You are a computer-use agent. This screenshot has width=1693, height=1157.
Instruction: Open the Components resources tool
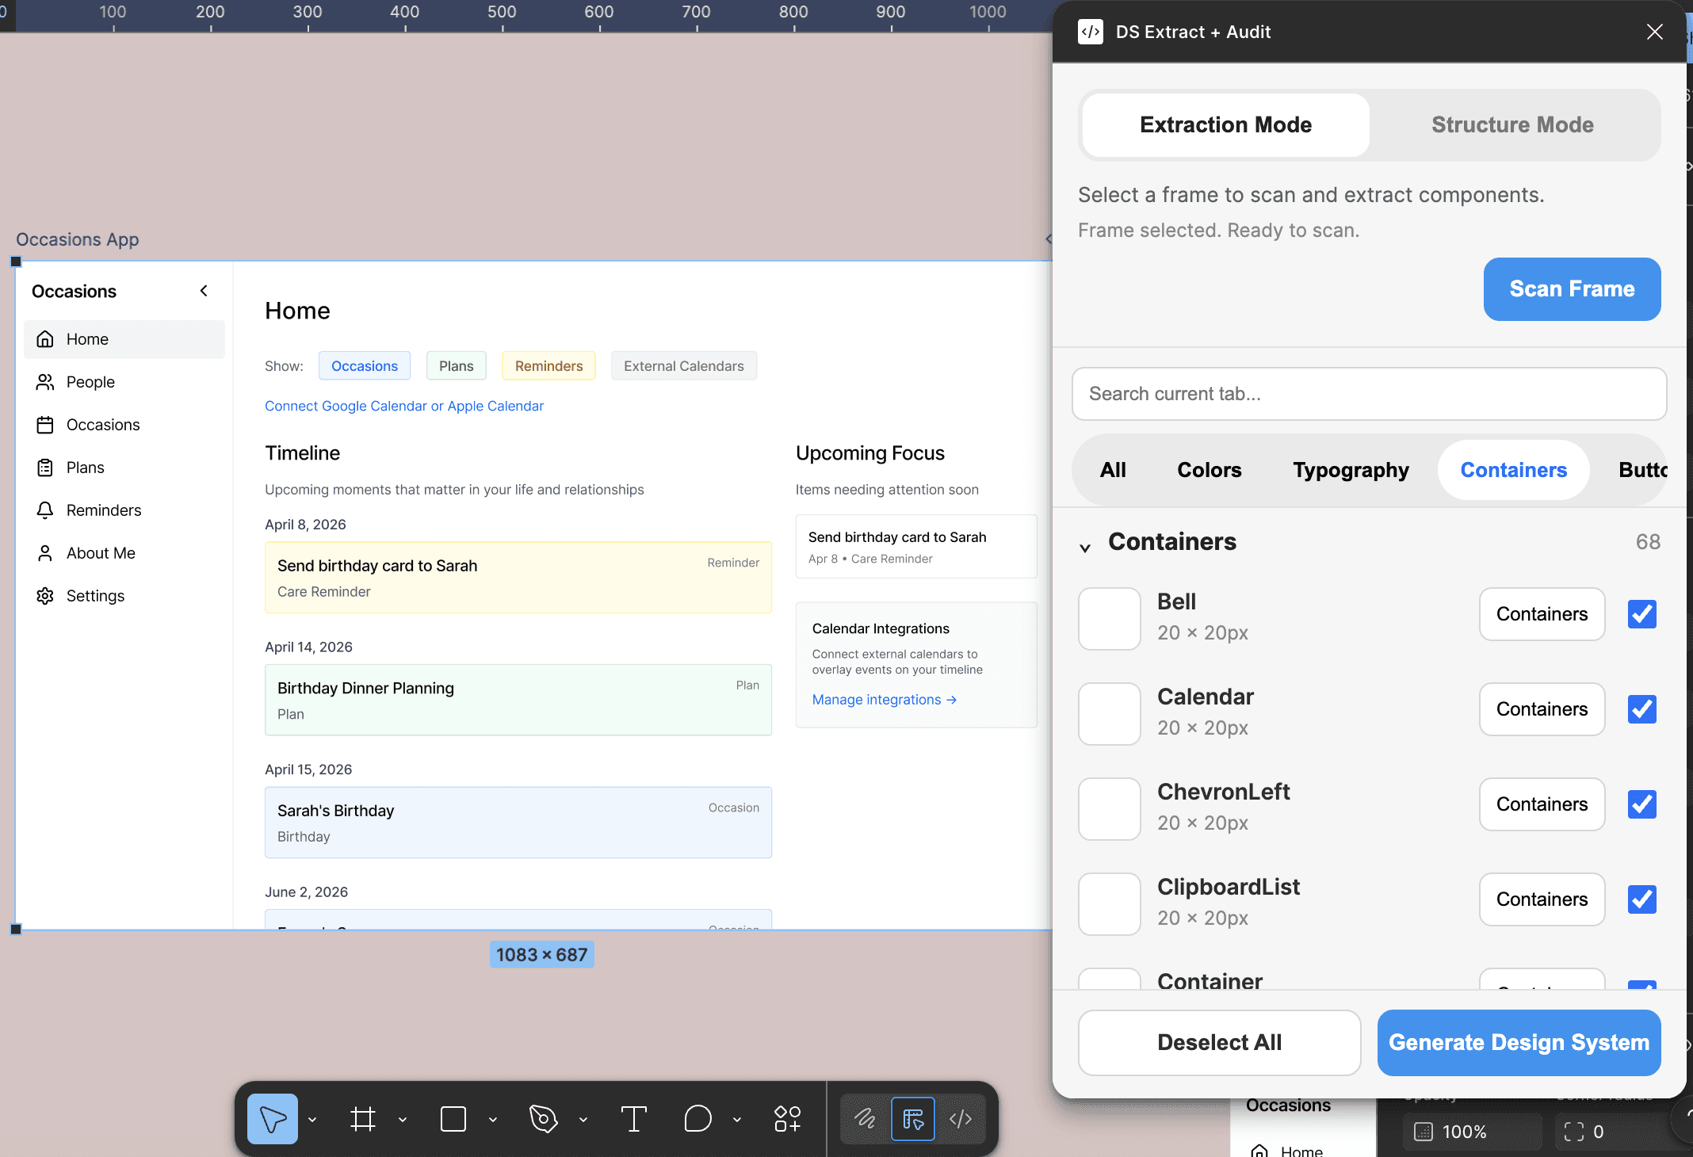[x=787, y=1119]
